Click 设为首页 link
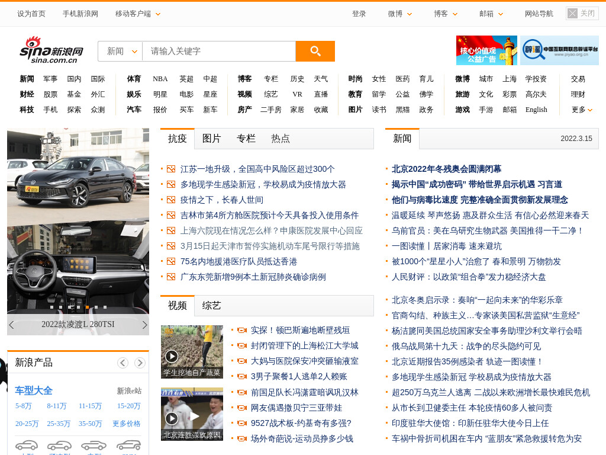 click(31, 14)
